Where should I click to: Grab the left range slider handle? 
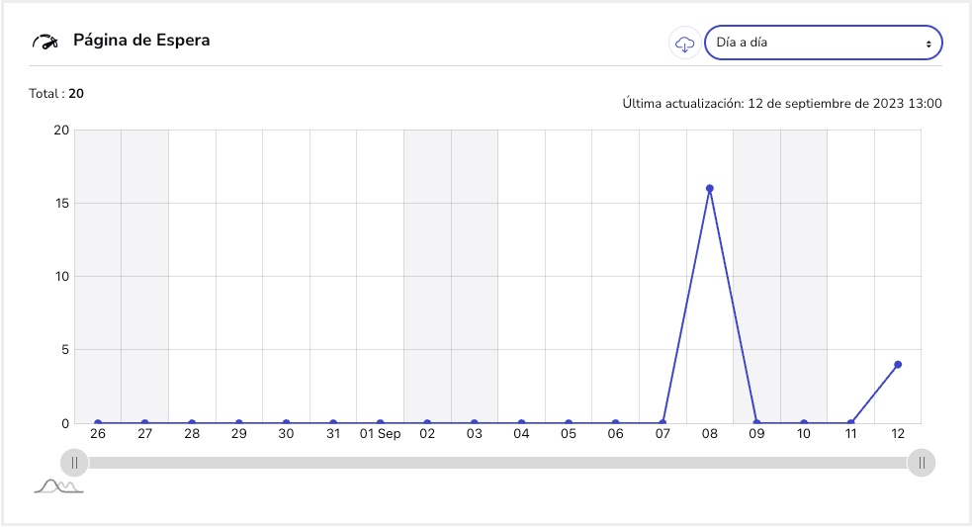[x=74, y=462]
